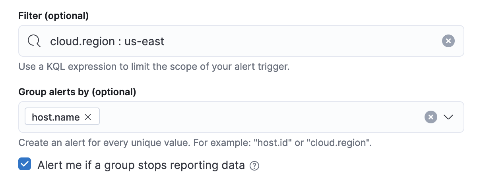Clear all Group alerts by selections
The height and width of the screenshot is (188, 481).
tap(431, 117)
